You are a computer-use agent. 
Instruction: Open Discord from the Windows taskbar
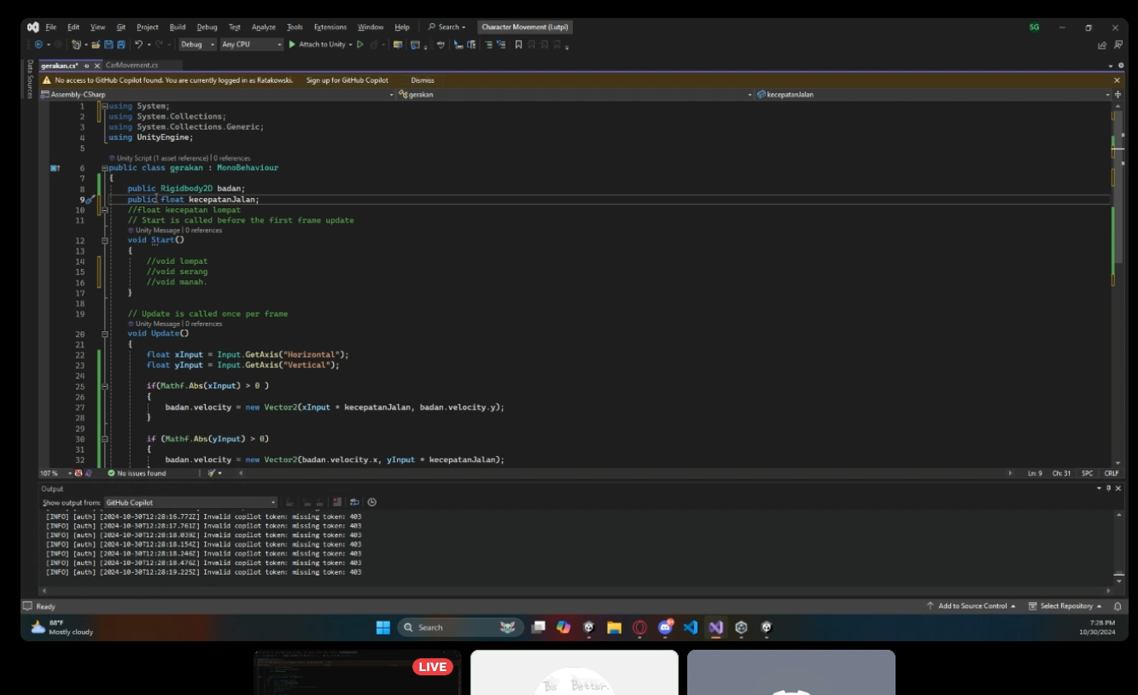665,628
